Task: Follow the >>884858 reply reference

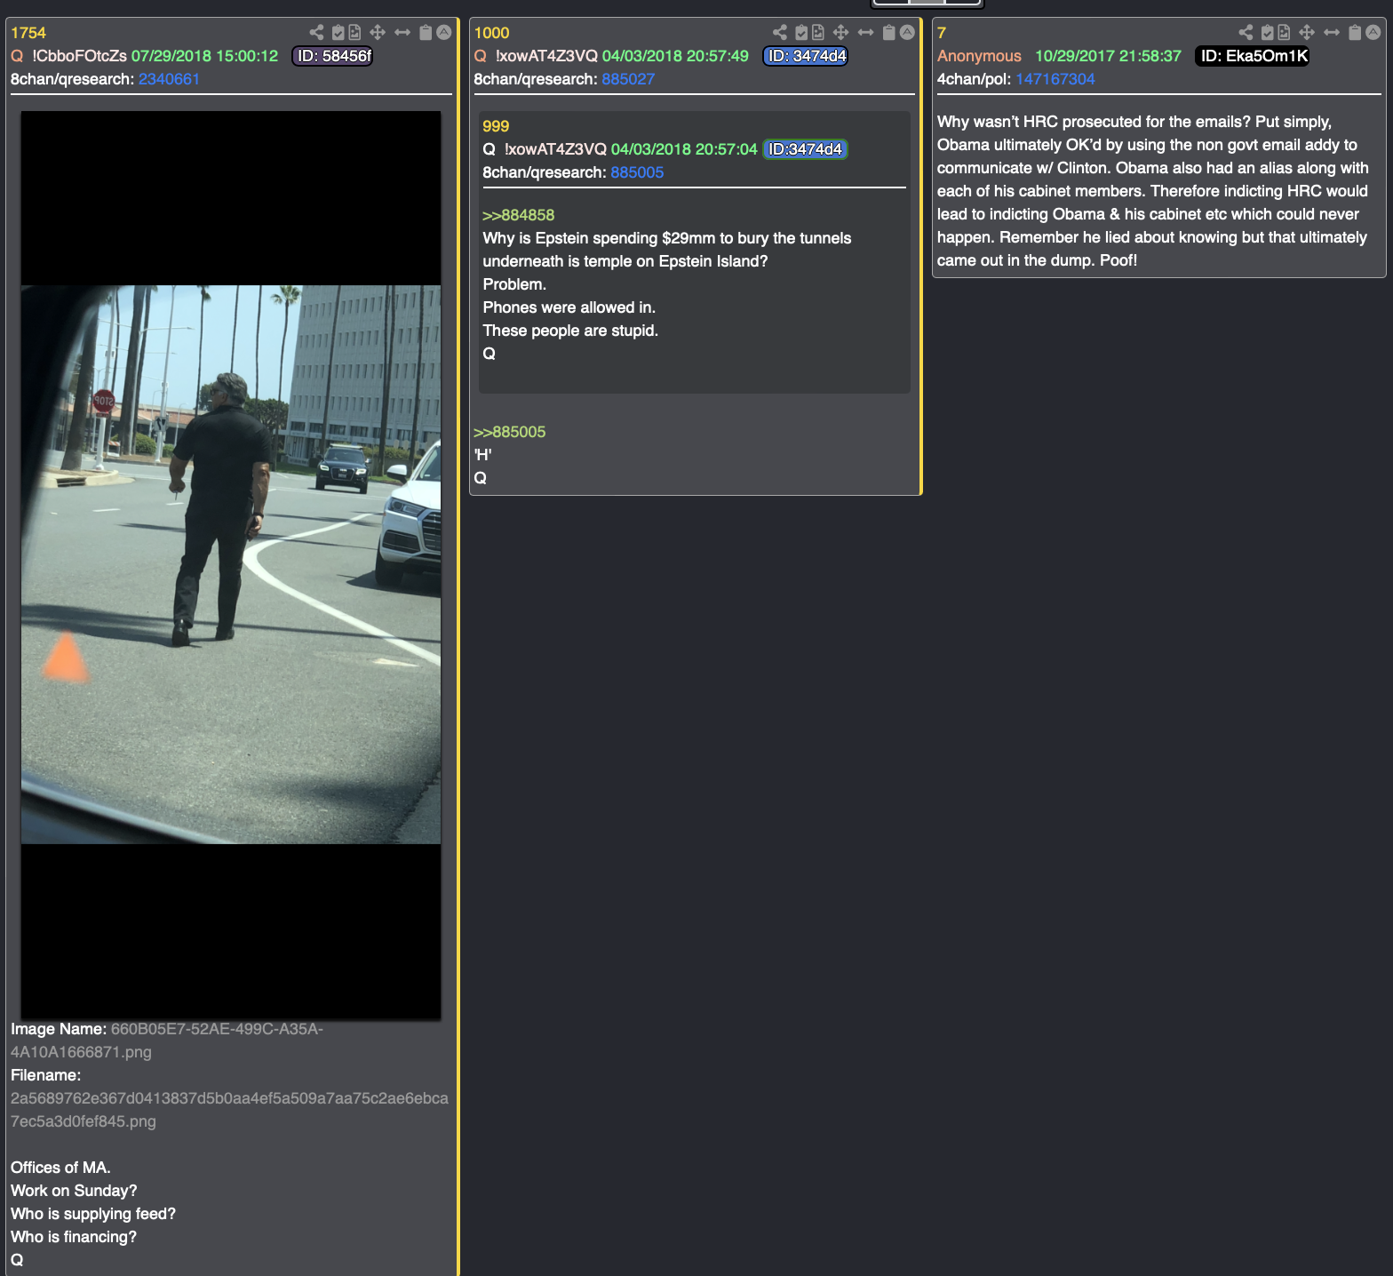Action: 518,215
